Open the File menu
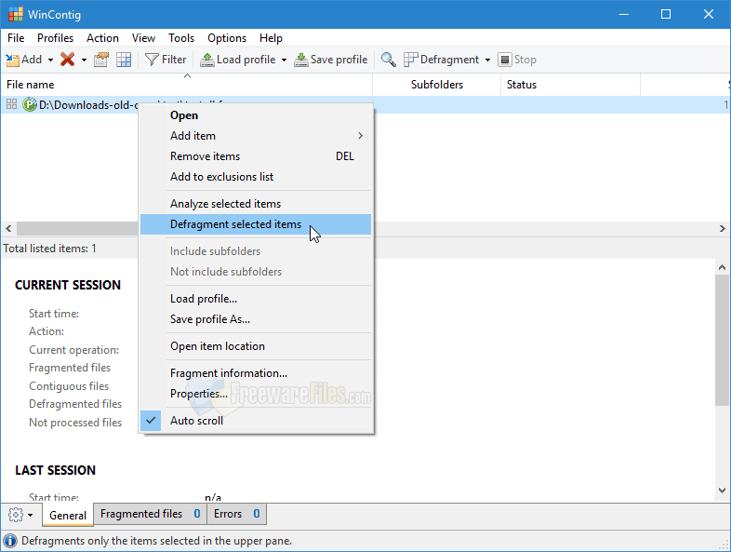The image size is (731, 552). pyautogui.click(x=16, y=38)
